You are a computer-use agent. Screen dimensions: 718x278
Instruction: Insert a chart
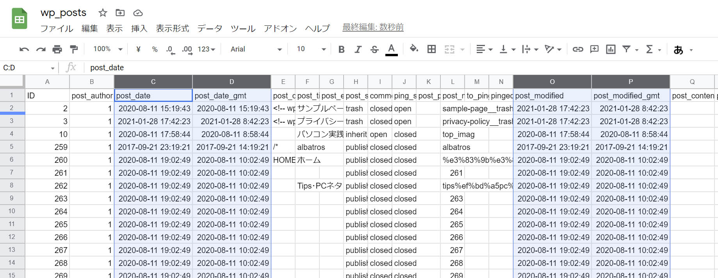click(611, 49)
